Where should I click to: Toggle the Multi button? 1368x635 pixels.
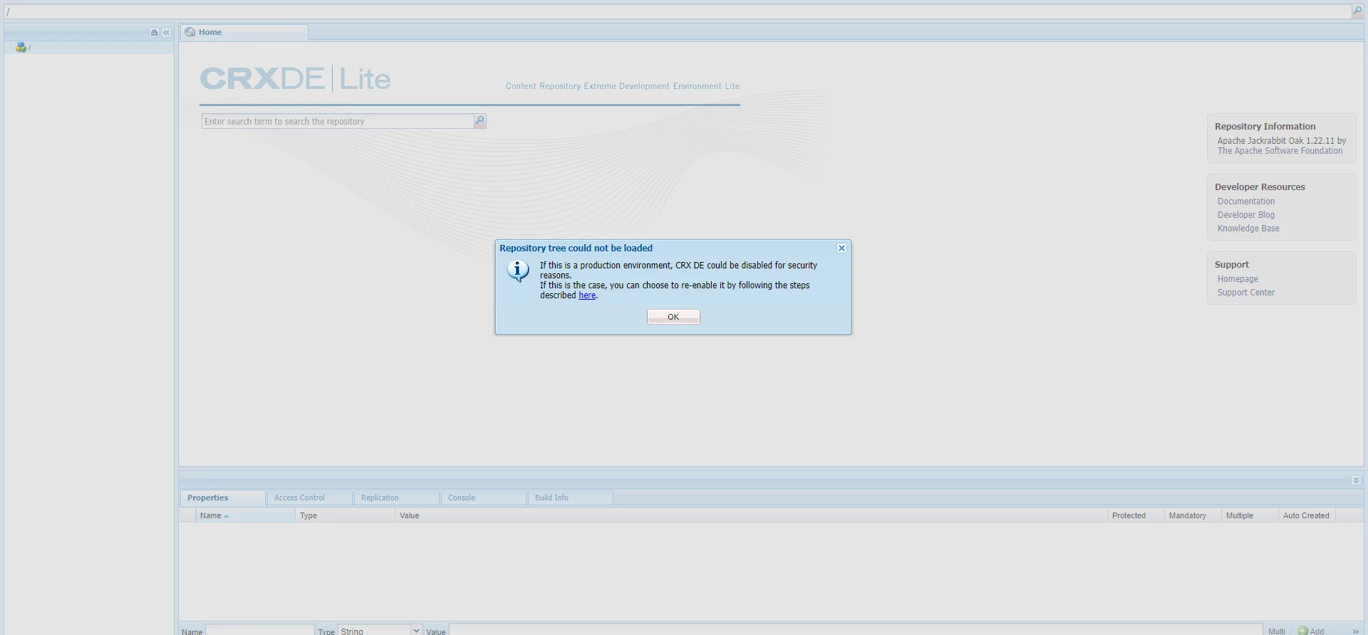[x=1277, y=631]
